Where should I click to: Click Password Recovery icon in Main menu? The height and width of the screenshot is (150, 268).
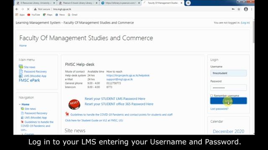(x=21, y=71)
